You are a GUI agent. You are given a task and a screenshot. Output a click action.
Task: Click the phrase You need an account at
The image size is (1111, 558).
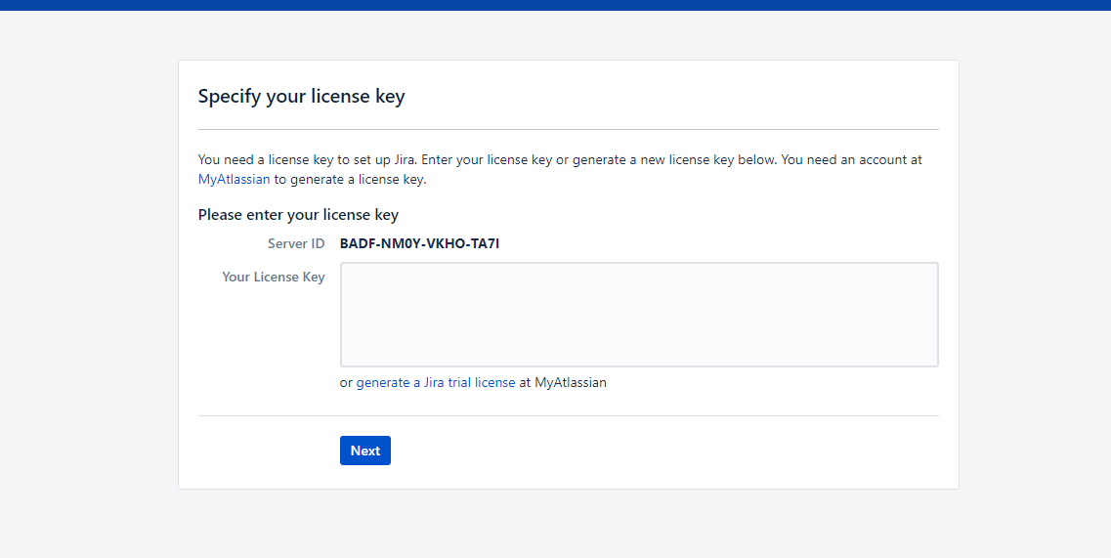(851, 159)
